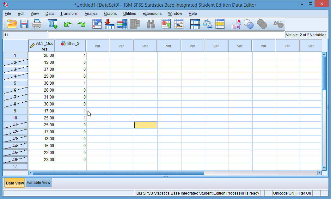This screenshot has height=199, width=331.
Task: Open Weight cases with the scales icon
Action: [207, 24]
